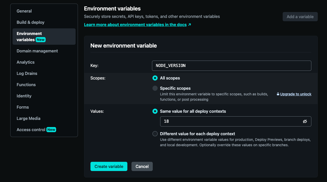This screenshot has width=327, height=182.
Task: Go to the Identity section
Action: (x=24, y=96)
